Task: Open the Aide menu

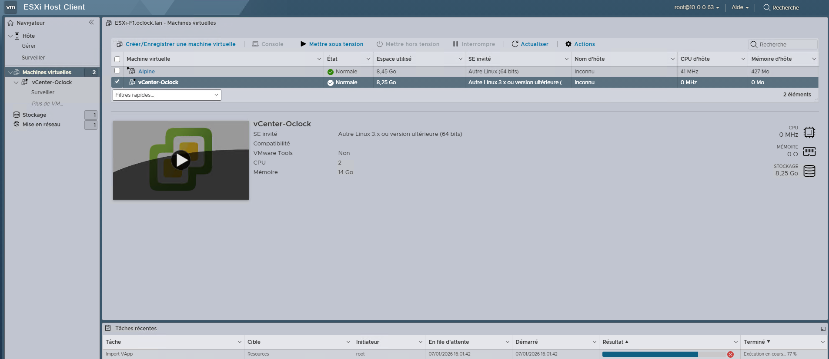Action: pos(740,7)
